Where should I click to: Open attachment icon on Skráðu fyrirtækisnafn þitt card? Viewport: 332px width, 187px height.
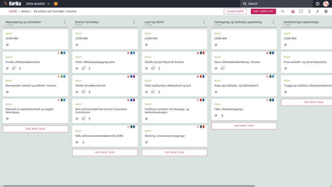[89, 92]
